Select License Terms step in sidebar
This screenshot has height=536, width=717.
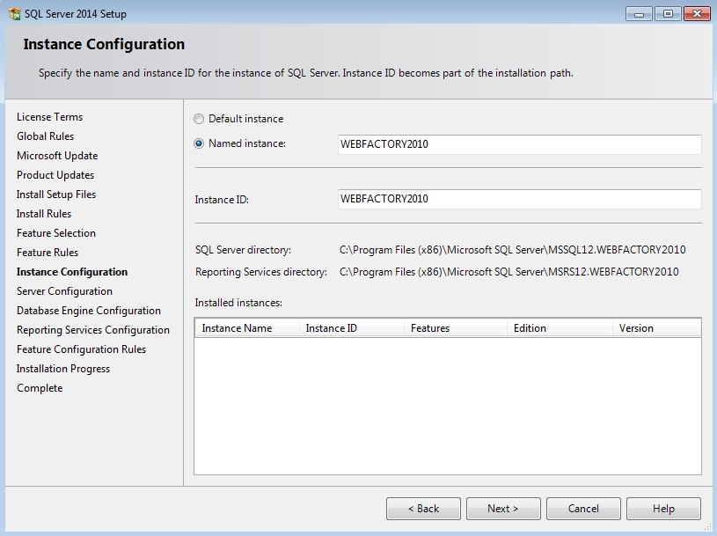(x=49, y=117)
